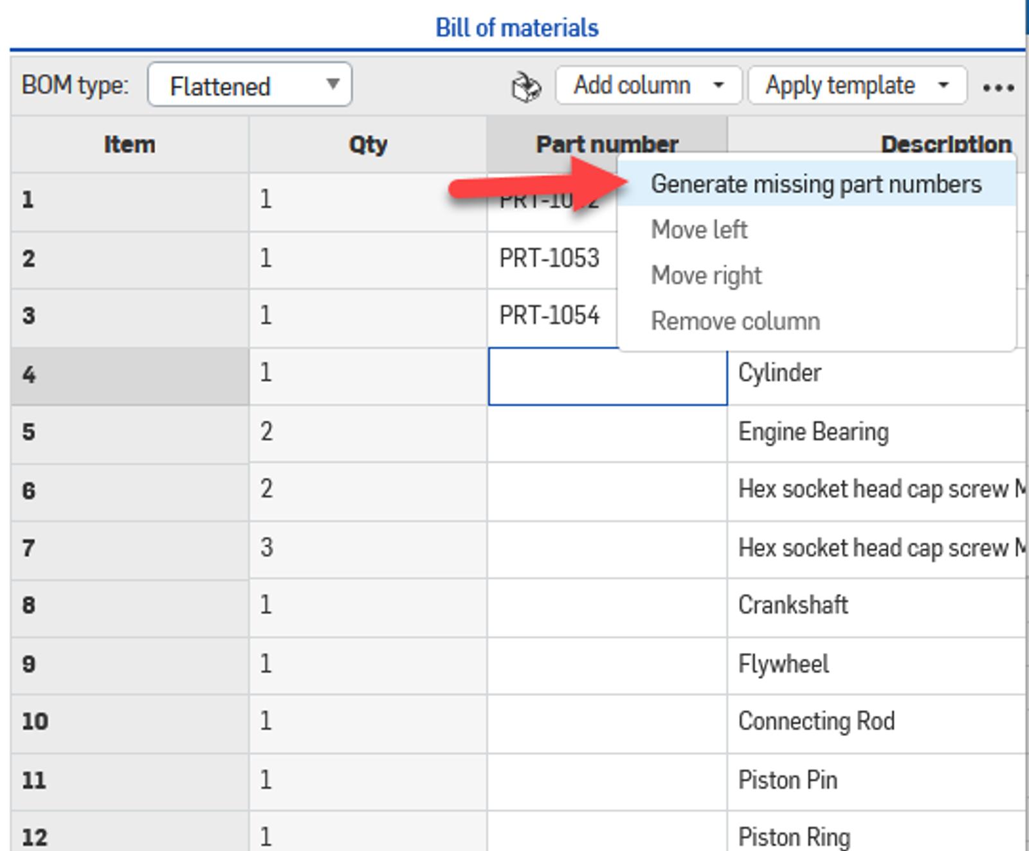This screenshot has width=1029, height=851.
Task: Select the PRT-1053 part number cell
Action: (550, 258)
